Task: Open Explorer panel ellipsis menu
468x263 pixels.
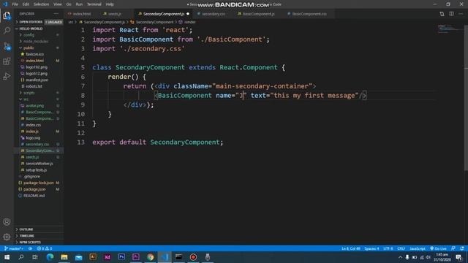Action: pyautogui.click(x=56, y=14)
